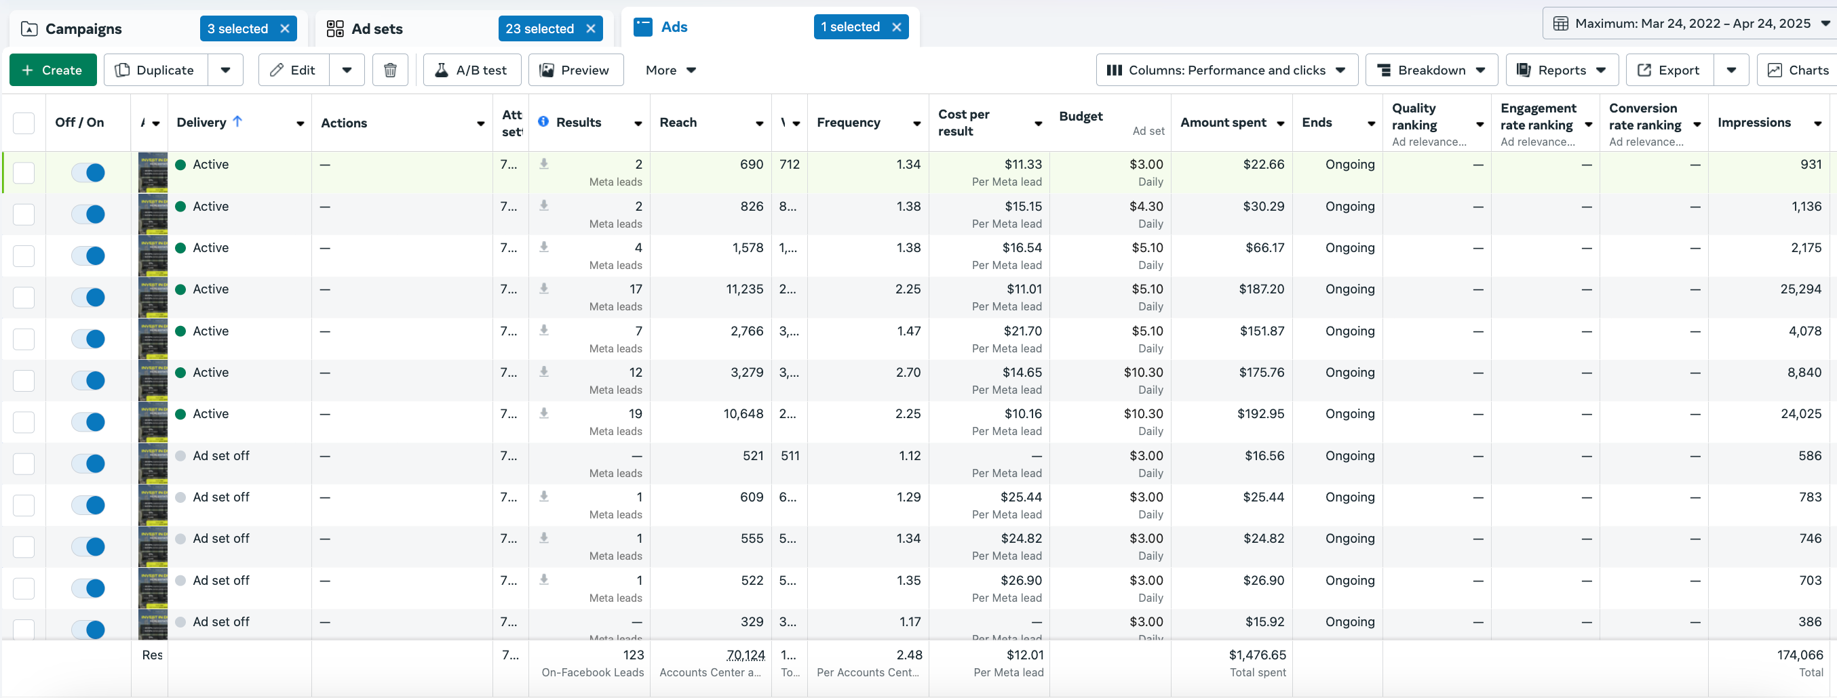1837x698 pixels.
Task: Click the A/B test flask icon
Action: pos(442,70)
